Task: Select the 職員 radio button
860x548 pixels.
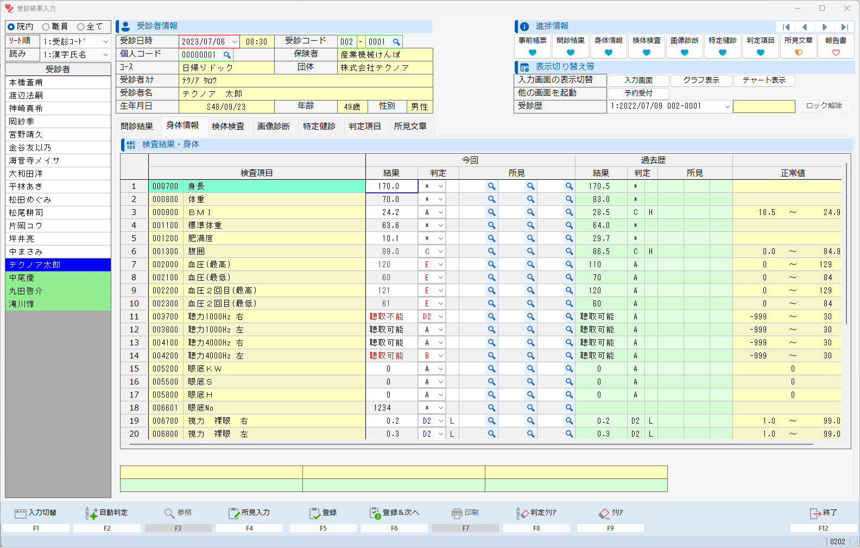Action: pos(46,27)
